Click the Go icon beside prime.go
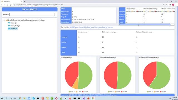This screenshot has height=100, width=178. [x=9, y=29]
